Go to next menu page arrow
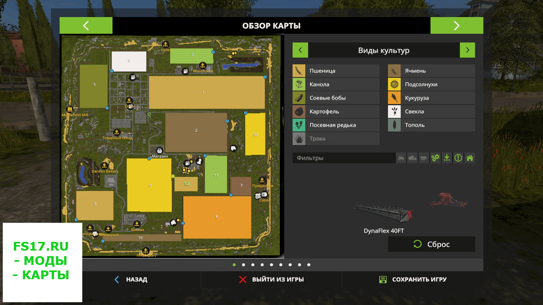This screenshot has height=305, width=543. (x=457, y=26)
